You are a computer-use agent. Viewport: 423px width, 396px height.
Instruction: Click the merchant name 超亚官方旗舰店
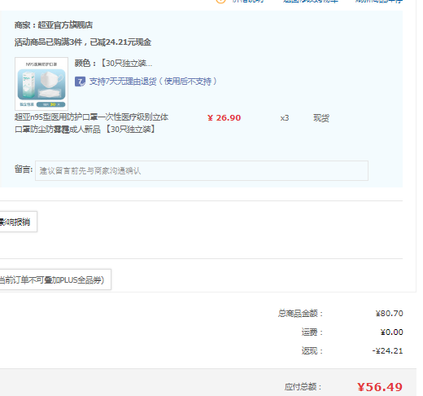pos(65,25)
